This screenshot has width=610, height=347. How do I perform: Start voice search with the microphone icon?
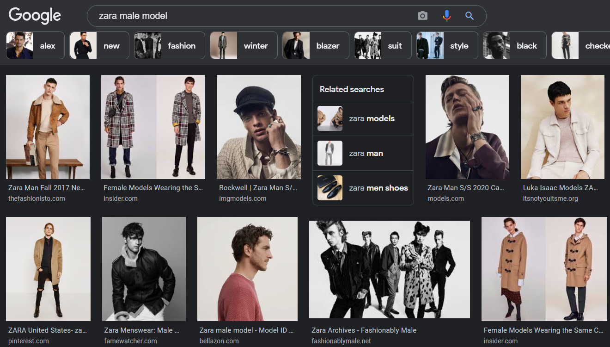pyautogui.click(x=446, y=16)
